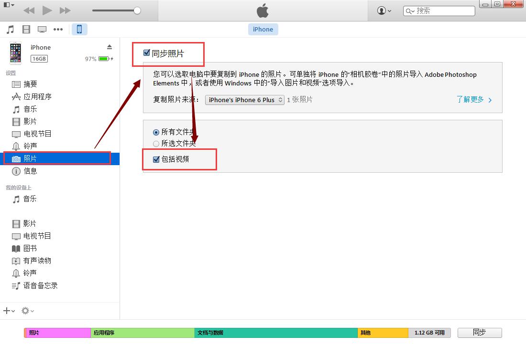
Task: Select 照片 in the sidebar
Action: coord(60,158)
